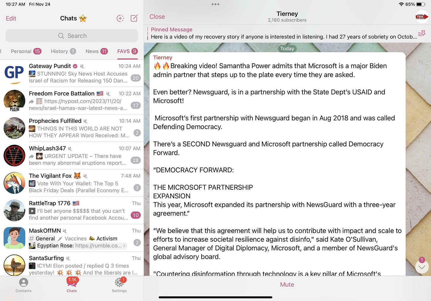Open Gateway Pundit chat row title
The image size is (431, 301).
coord(50,66)
